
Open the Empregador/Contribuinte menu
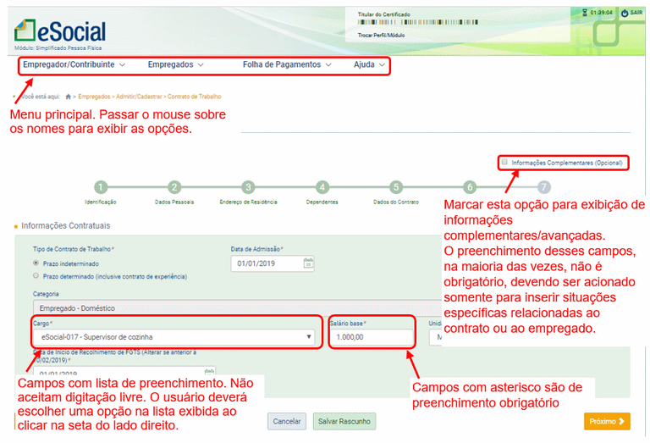coord(74,64)
